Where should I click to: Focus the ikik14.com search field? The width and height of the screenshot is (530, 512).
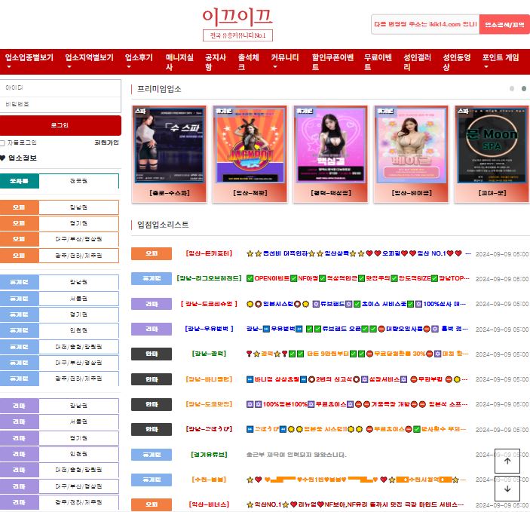pyautogui.click(x=425, y=24)
